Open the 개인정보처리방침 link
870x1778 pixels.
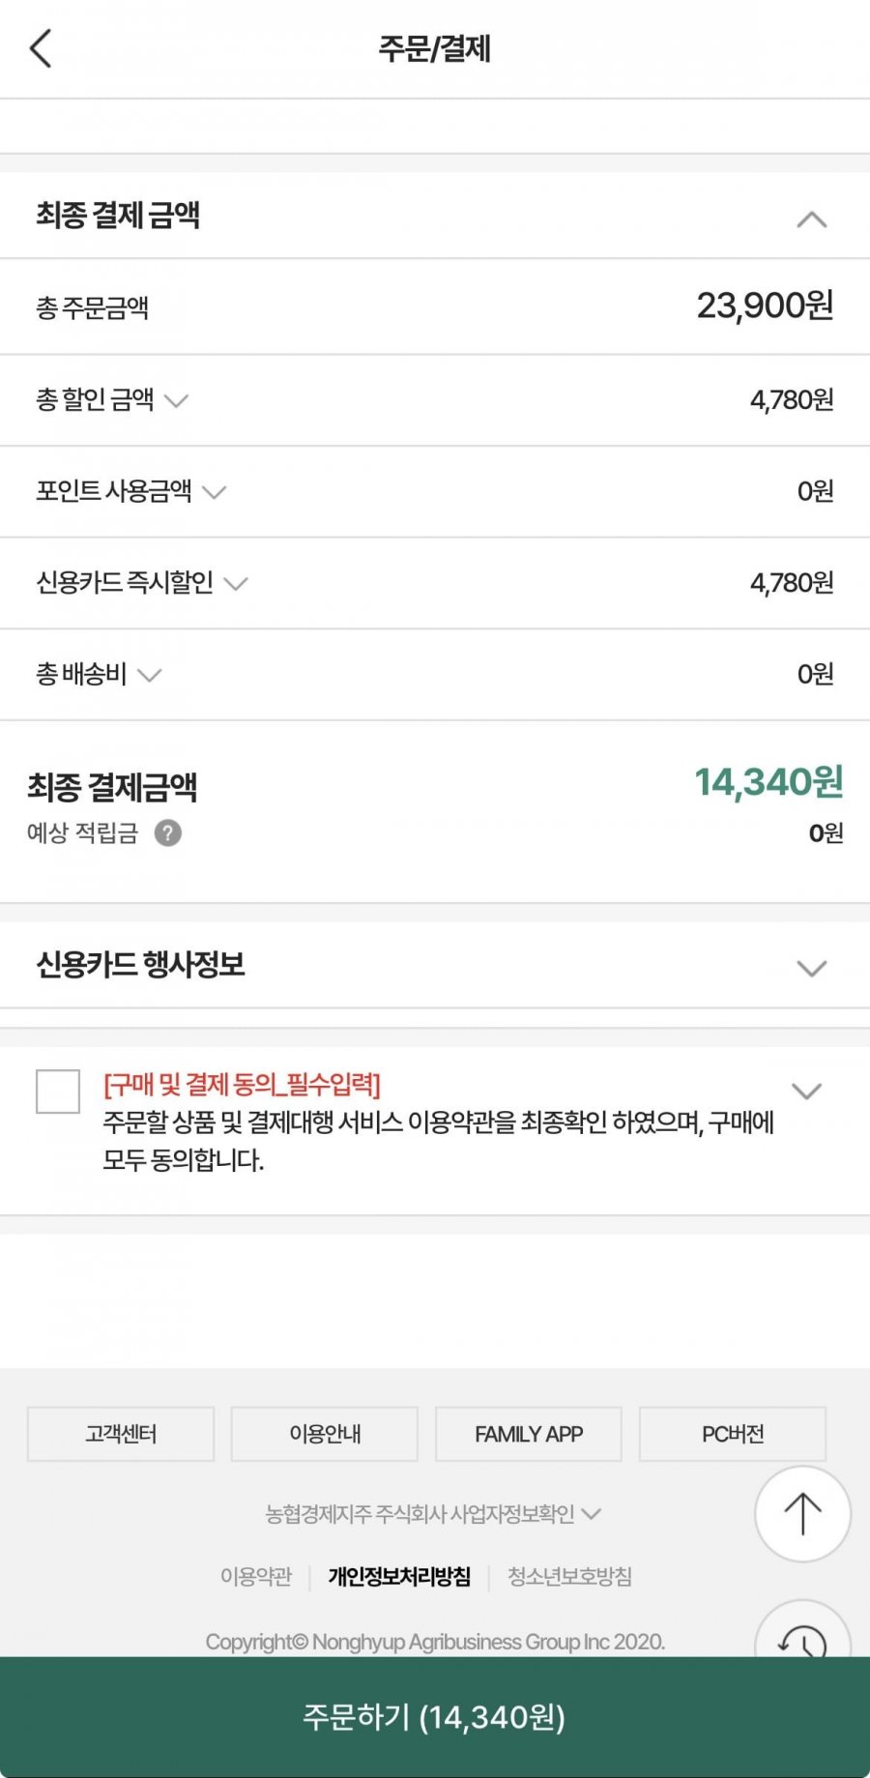[x=399, y=1577]
